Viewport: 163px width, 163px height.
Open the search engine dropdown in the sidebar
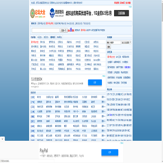click(126, 43)
